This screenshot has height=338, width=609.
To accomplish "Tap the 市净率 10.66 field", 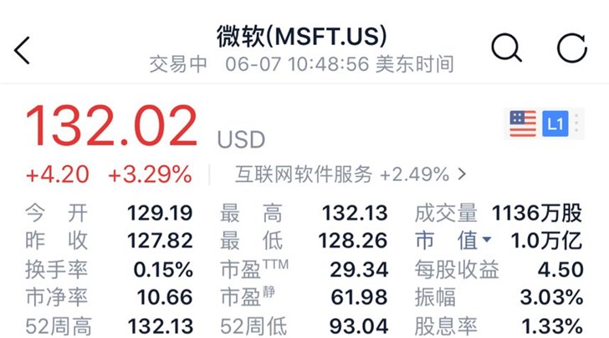I will pos(109,297).
